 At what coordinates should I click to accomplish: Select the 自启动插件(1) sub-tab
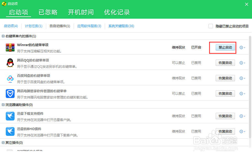(x=60, y=26)
